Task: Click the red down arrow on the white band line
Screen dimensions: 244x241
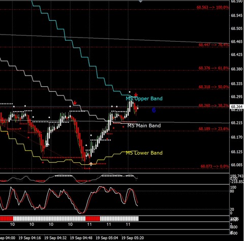Action: click(x=75, y=102)
